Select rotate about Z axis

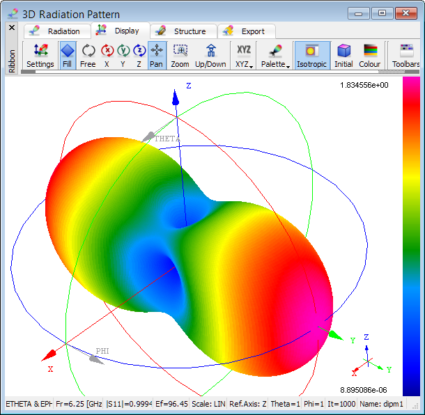(139, 55)
